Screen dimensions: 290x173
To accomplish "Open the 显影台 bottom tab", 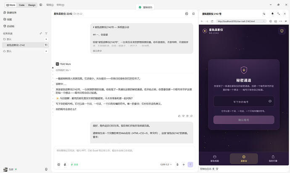I will [244, 159].
